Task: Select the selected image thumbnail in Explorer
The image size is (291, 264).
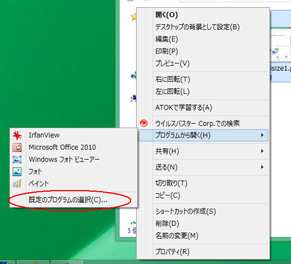Action: pos(280,45)
